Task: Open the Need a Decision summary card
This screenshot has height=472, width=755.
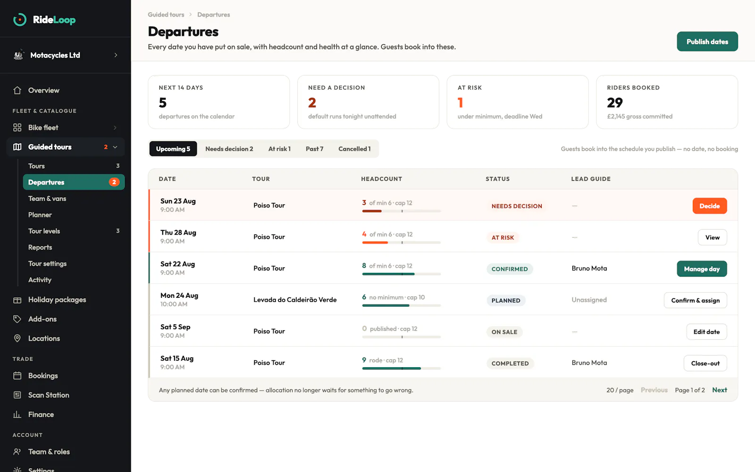Action: 368,102
